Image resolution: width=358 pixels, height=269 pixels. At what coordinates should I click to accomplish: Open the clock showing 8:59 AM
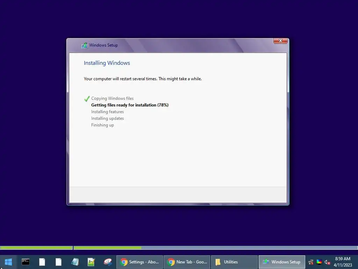coord(343,262)
